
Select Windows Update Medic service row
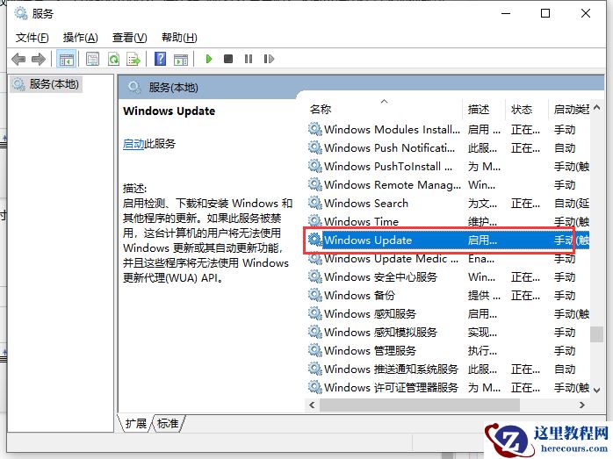pyautogui.click(x=448, y=258)
